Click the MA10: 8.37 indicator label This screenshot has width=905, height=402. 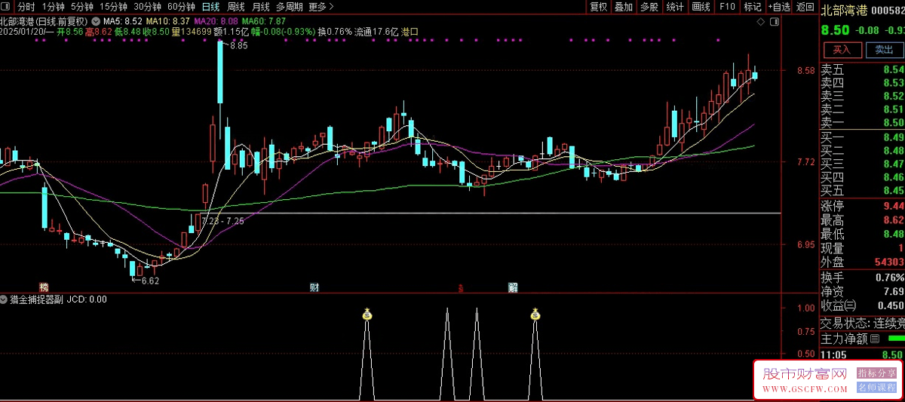click(168, 21)
